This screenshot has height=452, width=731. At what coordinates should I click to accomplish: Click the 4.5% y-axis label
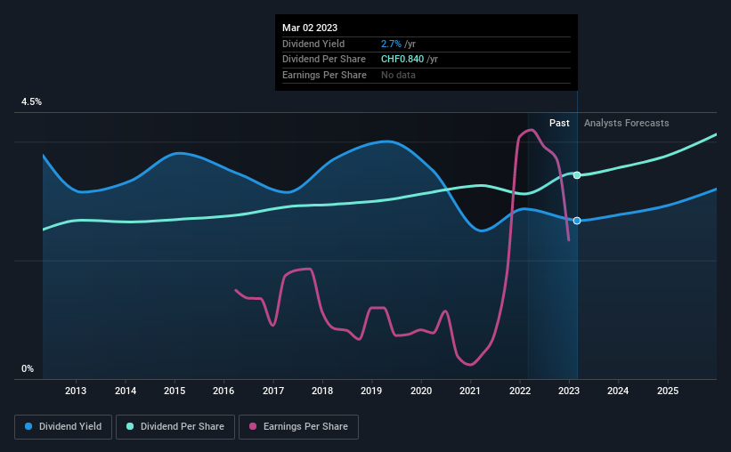32,101
